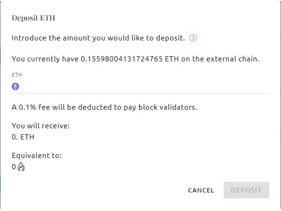Click the You will receive label
281x211 pixels.
coord(41,126)
